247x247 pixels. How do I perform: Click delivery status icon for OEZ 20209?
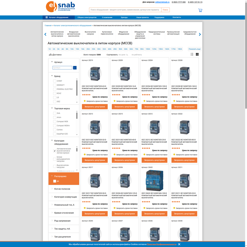tap(115, 101)
